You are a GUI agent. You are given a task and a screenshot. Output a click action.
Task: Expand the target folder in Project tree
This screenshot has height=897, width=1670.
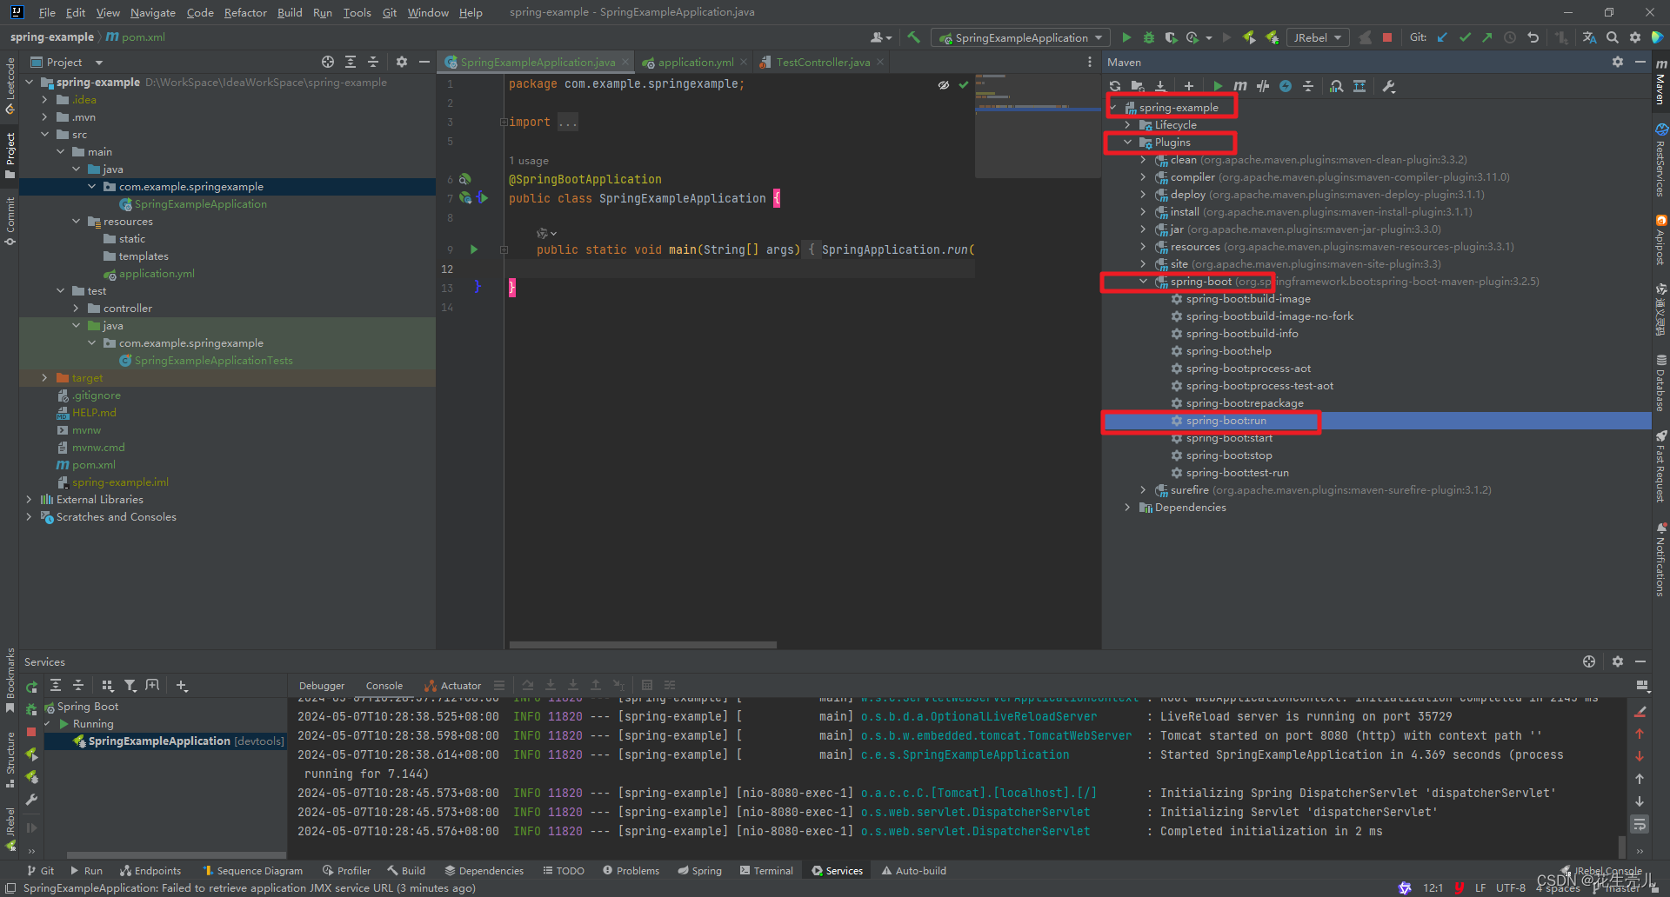pyautogui.click(x=44, y=377)
